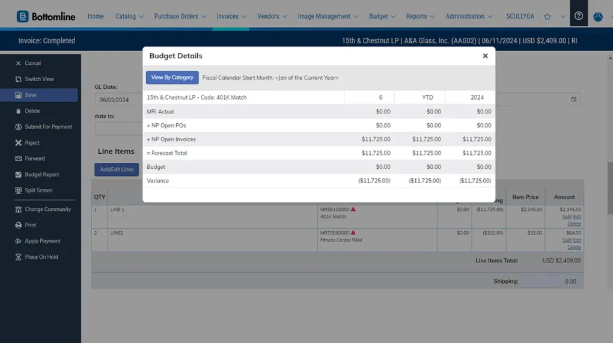Image resolution: width=613 pixels, height=343 pixels.
Task: Expand the Purchase Orders dropdown
Action: click(180, 16)
